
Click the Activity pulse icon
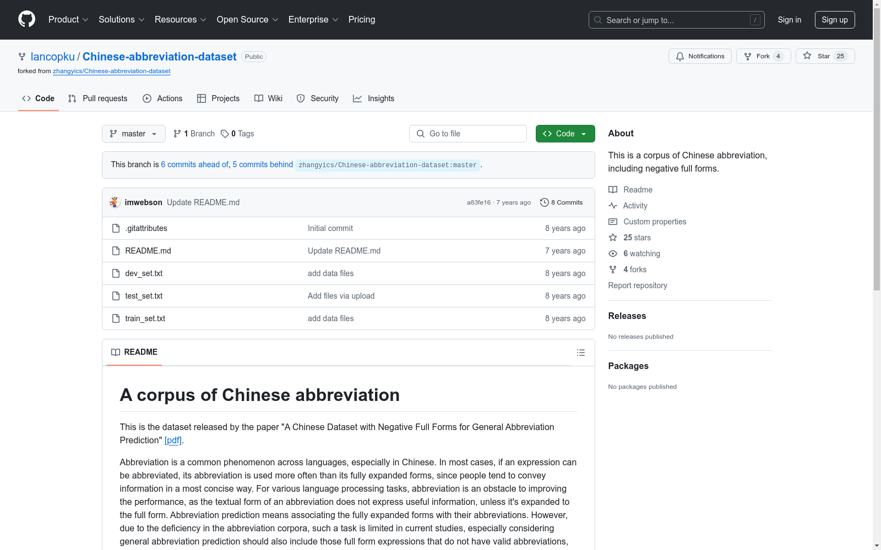pos(613,206)
